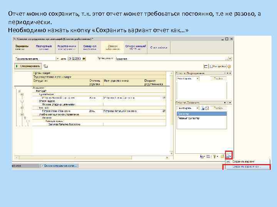The height and width of the screenshot is (207, 277).
Task: Choose the Сохранить вариант menu item
Action: click(x=247, y=161)
